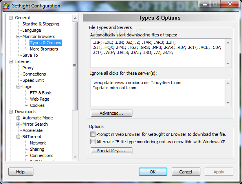Screen dimensions: 242x184
Task: Click servers box scroll up arrow
Action: 228,83
